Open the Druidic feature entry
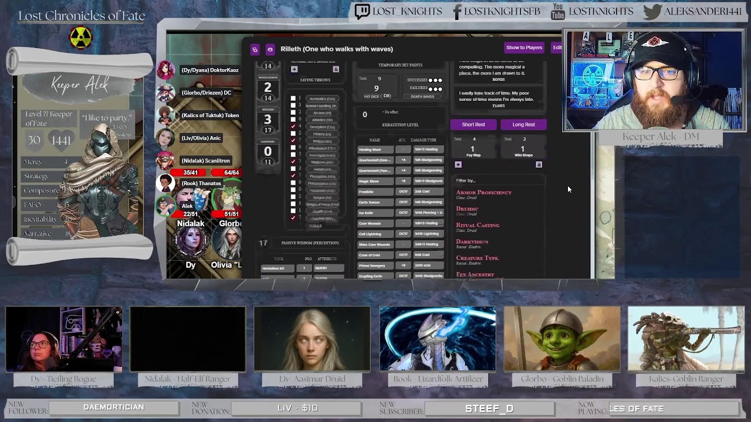This screenshot has height=422, width=751. click(x=467, y=209)
